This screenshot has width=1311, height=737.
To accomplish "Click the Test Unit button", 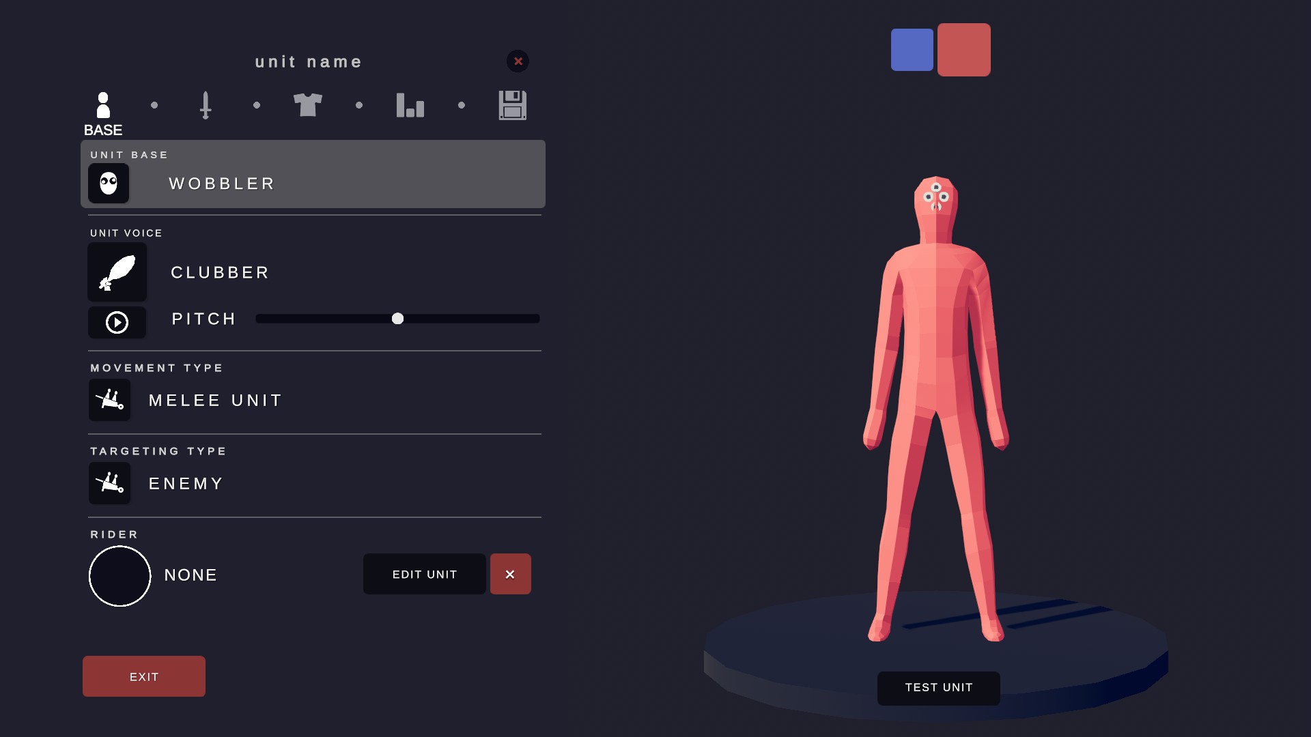I will tap(938, 688).
